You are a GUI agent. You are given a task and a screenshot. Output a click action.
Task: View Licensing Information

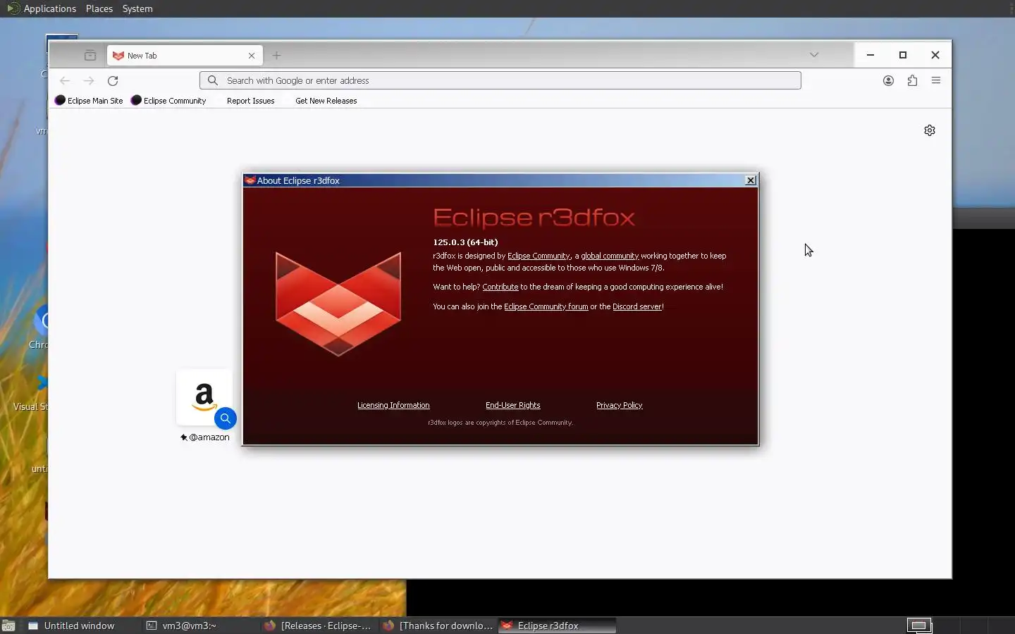click(x=393, y=406)
